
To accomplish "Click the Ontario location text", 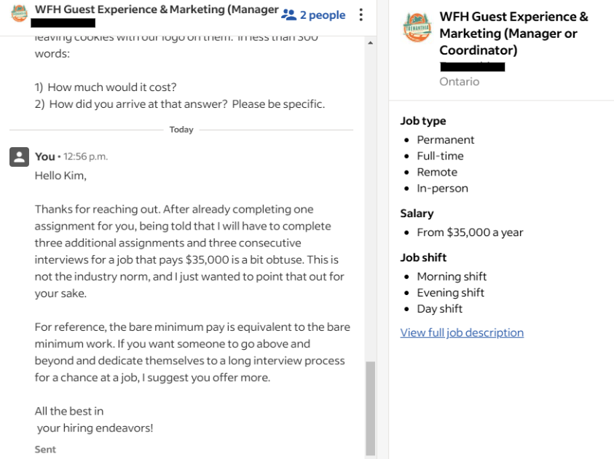I will tap(459, 82).
